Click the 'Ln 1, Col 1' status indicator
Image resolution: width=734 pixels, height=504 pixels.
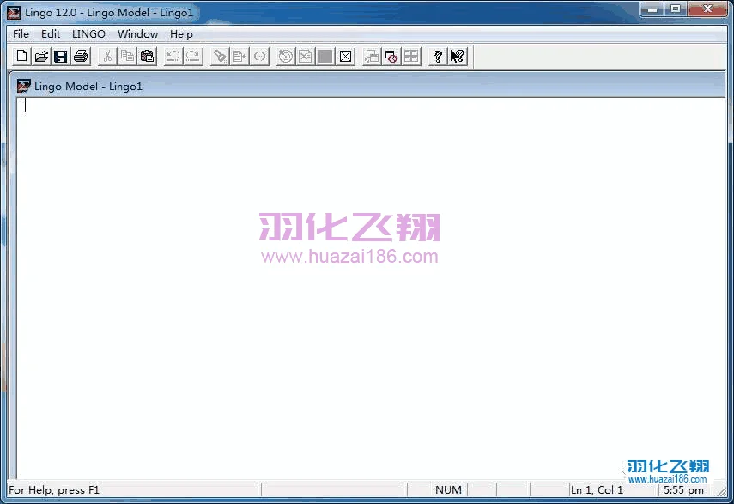coord(597,490)
